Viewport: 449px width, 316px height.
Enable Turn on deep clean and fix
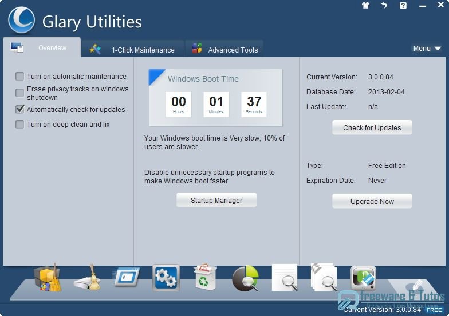point(19,125)
